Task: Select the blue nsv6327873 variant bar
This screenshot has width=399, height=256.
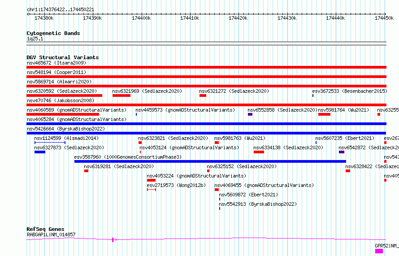Action: (x=40, y=152)
